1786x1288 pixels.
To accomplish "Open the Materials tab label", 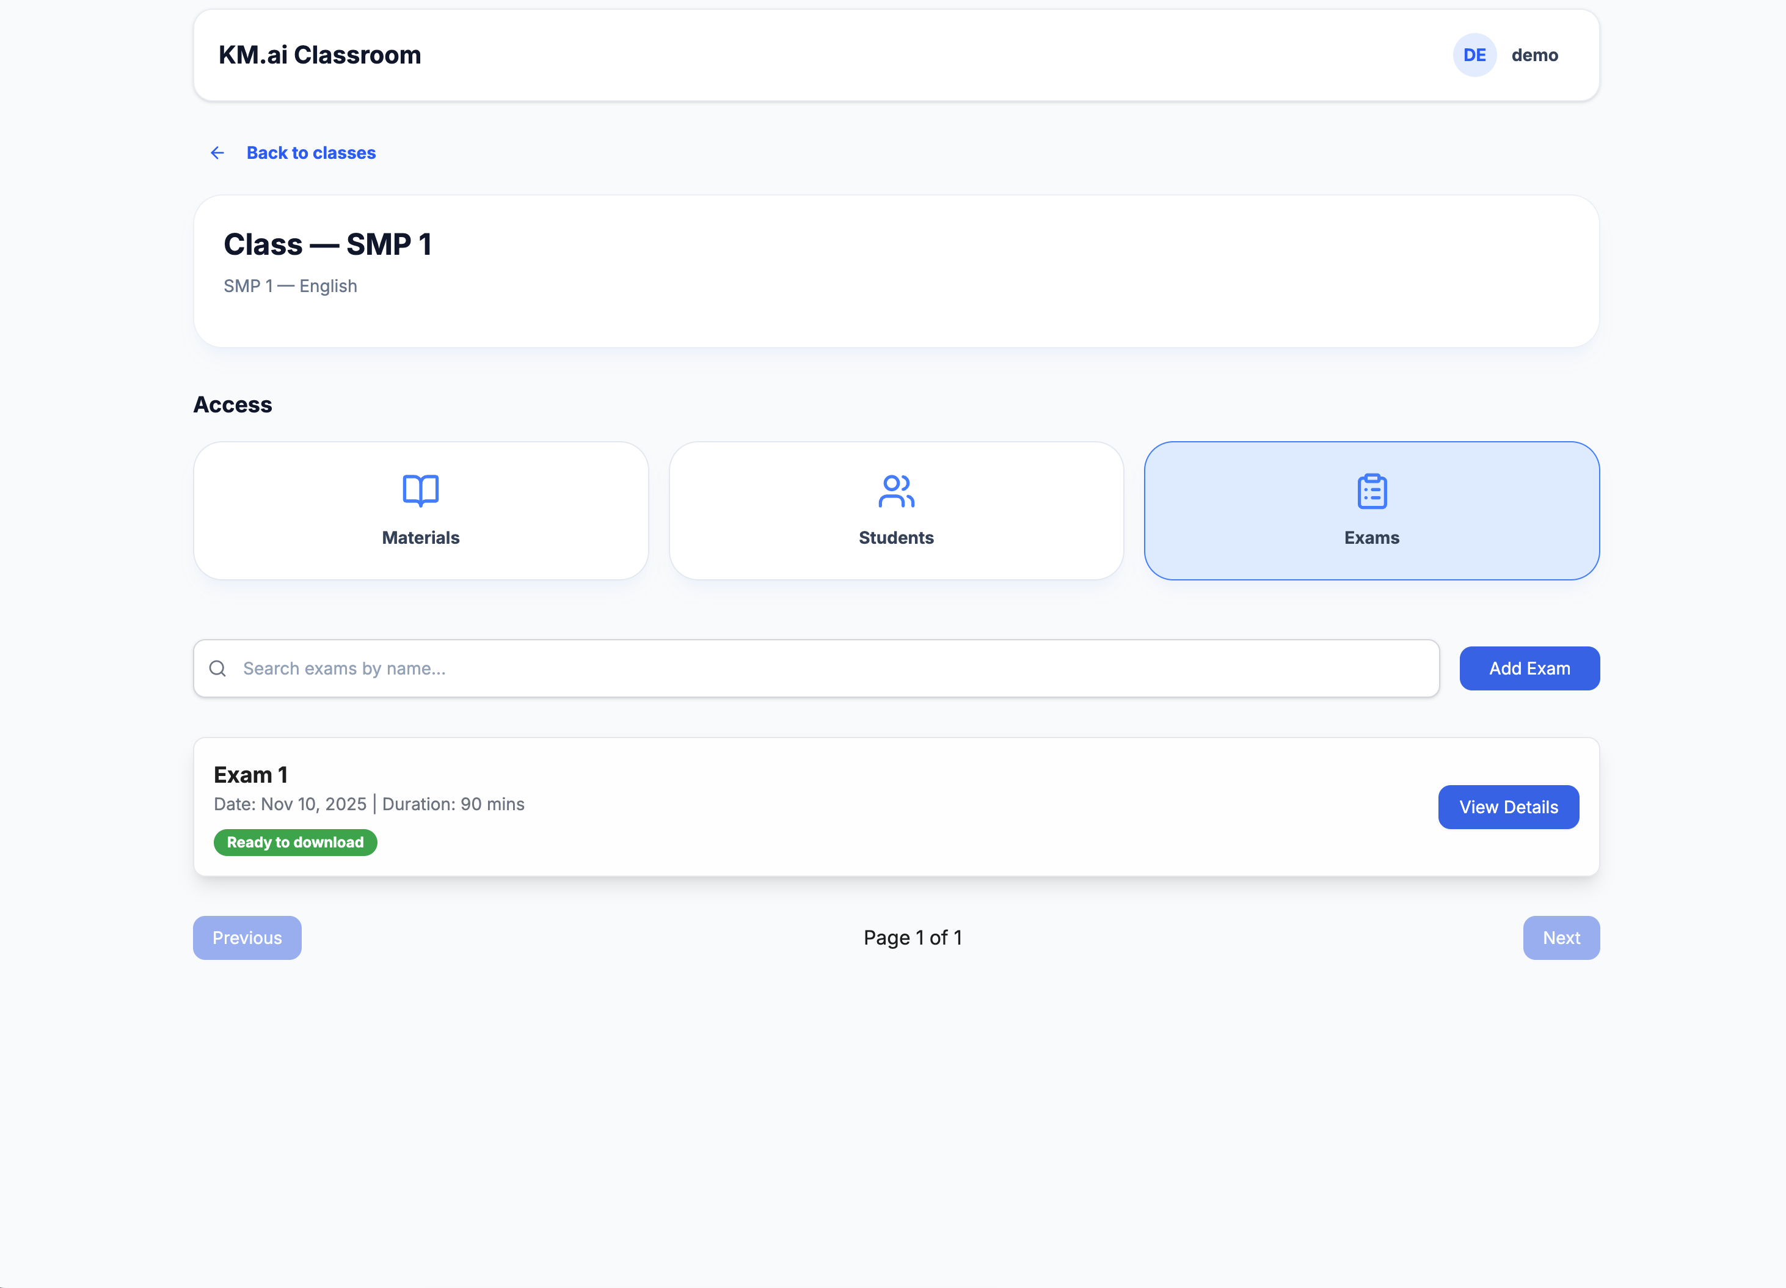I will 420,537.
